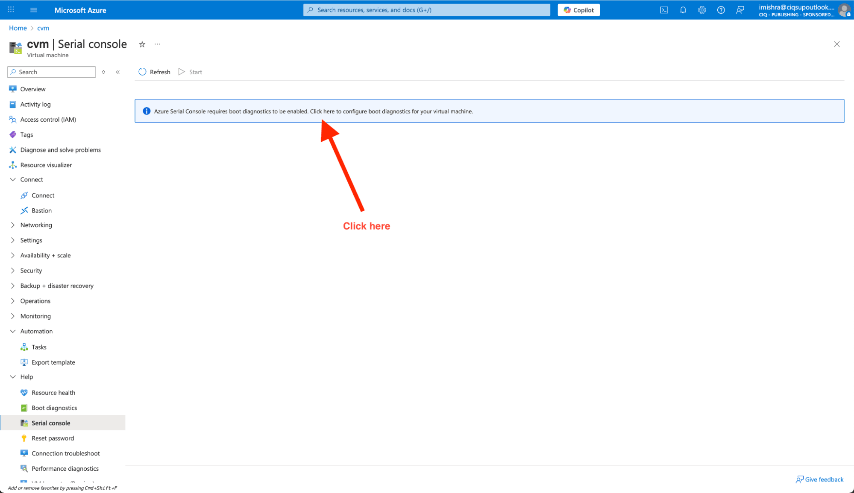Select Bastion under Connect

pyautogui.click(x=41, y=211)
